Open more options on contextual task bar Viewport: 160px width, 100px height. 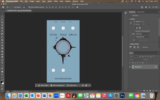point(89,85)
